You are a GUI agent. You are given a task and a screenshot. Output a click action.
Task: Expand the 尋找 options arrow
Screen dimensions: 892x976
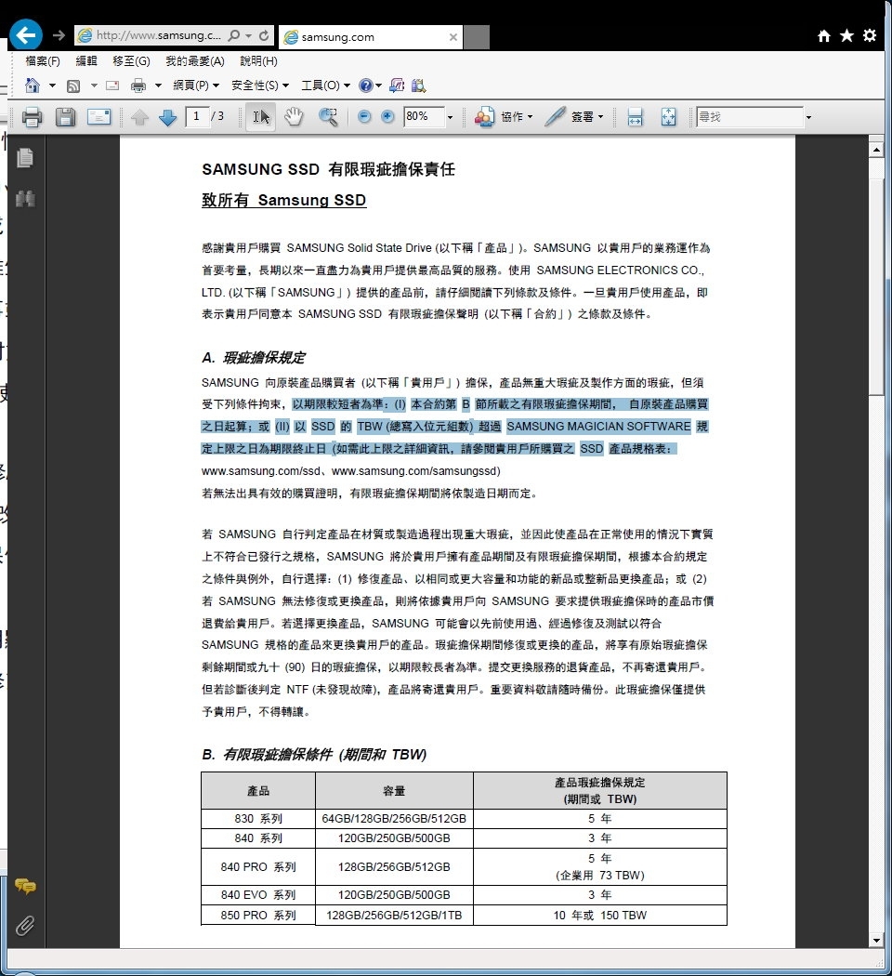808,117
